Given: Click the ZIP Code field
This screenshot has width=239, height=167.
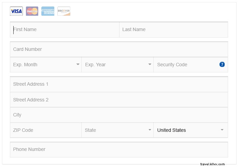Looking at the screenshot, I should pyautogui.click(x=46, y=130).
